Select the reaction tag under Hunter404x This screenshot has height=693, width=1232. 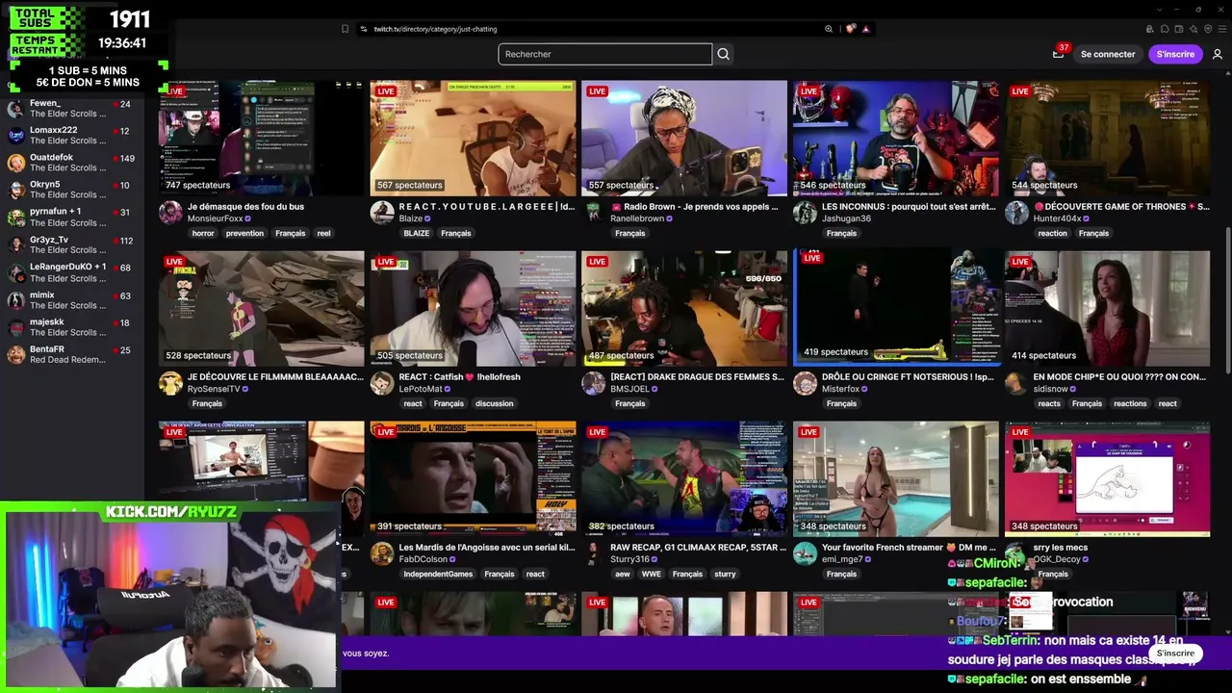coord(1052,233)
